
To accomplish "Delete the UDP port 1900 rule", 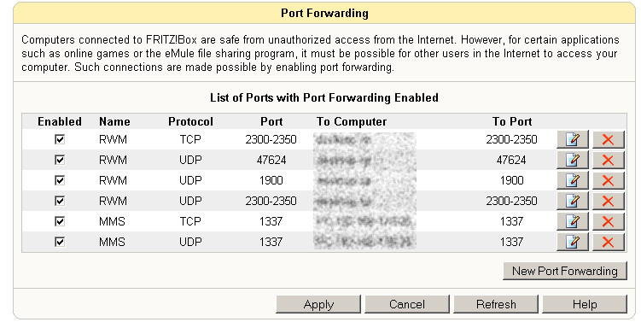I will click(x=609, y=180).
